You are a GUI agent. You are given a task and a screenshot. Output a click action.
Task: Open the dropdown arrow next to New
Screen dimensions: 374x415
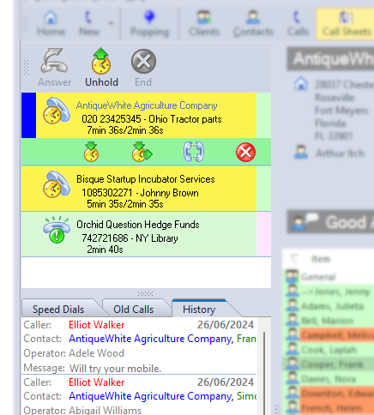tap(111, 23)
